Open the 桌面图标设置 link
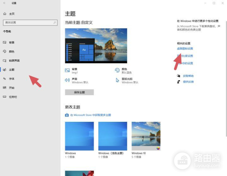Viewport: 227px width, 176px height. pos(185,48)
